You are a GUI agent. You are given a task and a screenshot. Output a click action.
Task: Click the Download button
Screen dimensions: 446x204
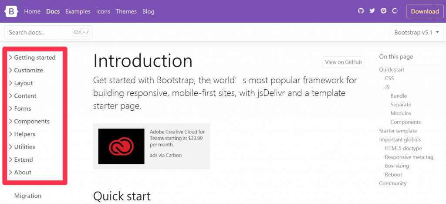tap(425, 11)
